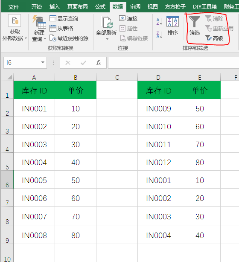Screen dimensions: 239x262
Task: Click the Clear filter (清除) icon
Action: click(x=208, y=18)
